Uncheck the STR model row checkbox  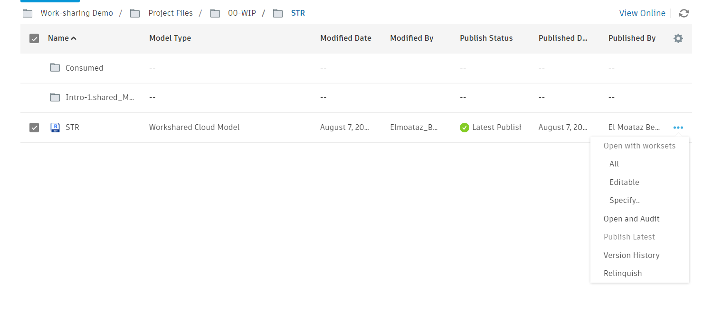34,128
